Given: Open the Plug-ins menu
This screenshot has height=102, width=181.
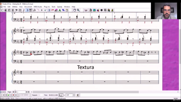Looking at the screenshot, I should coord(47,7).
